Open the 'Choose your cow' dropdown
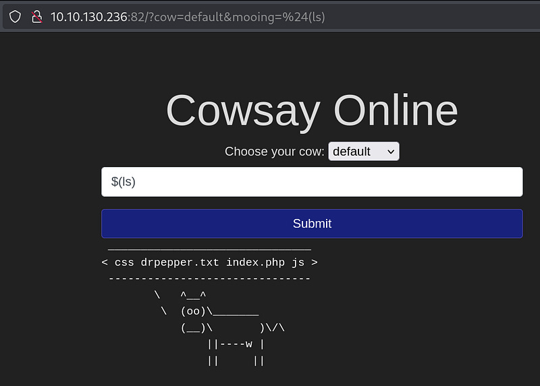The width and height of the screenshot is (540, 386). click(364, 152)
